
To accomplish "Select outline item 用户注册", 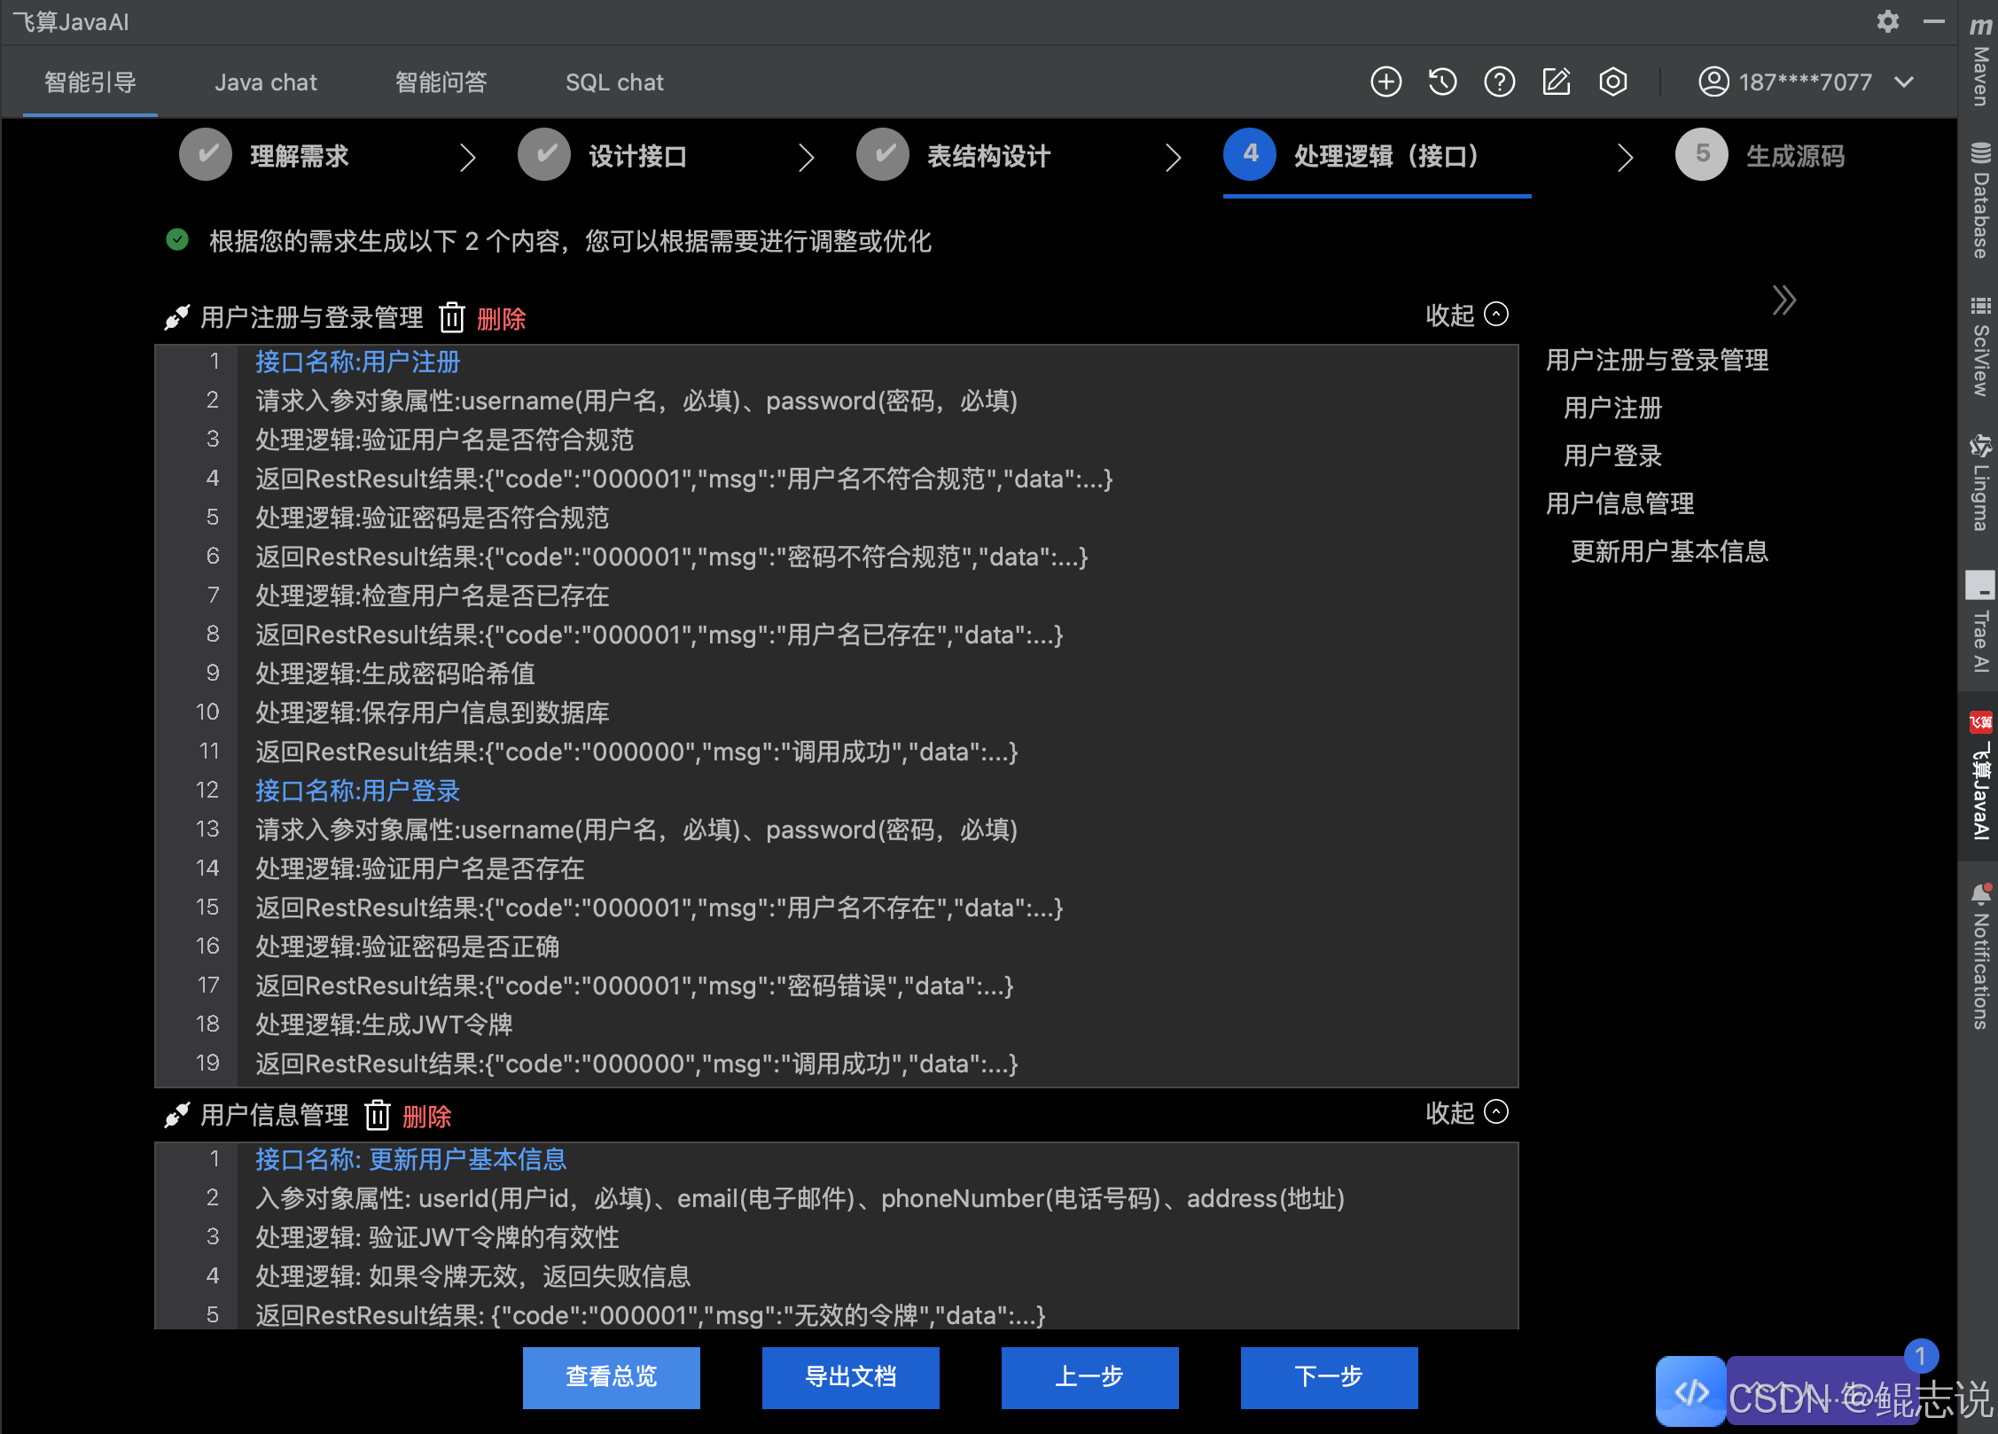I will [1612, 408].
